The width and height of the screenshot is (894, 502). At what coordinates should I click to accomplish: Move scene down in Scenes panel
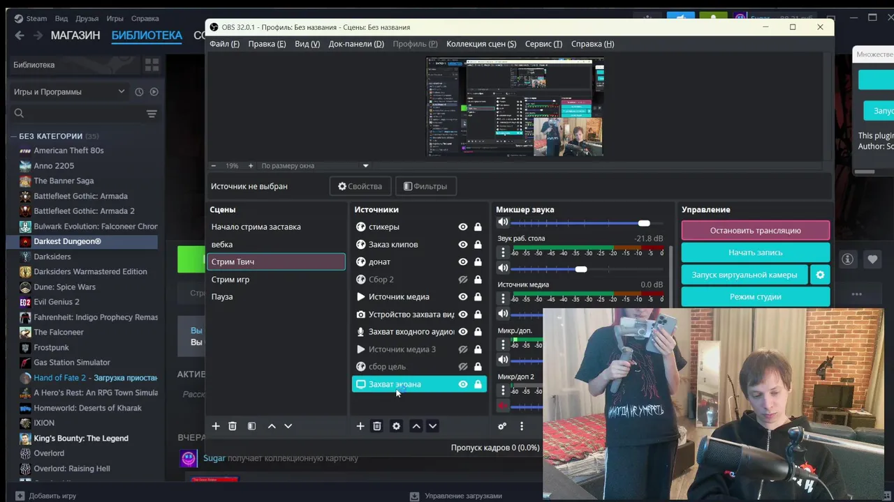click(x=288, y=426)
